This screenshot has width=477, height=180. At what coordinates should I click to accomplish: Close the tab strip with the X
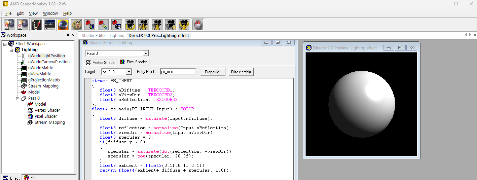475,35
